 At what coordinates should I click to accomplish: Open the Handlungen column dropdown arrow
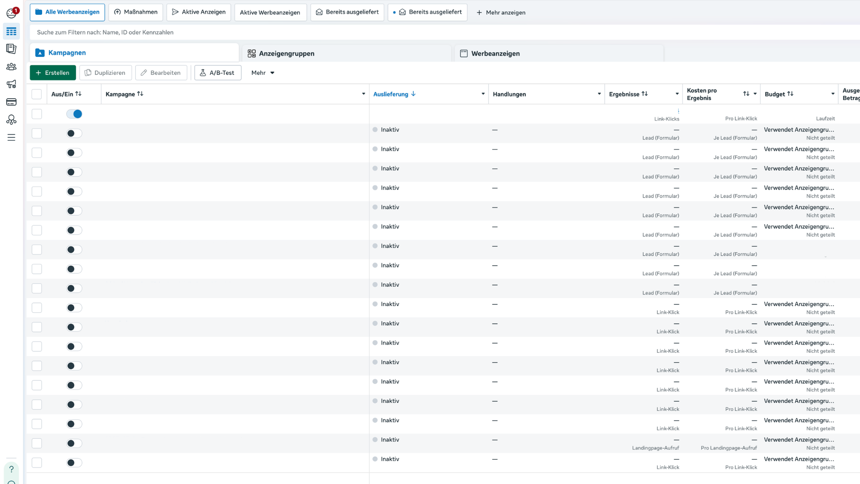[599, 94]
